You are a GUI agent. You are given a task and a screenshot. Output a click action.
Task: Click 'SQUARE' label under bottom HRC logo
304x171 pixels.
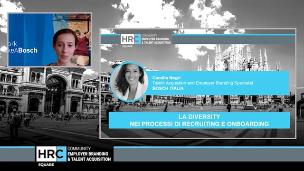pyautogui.click(x=46, y=165)
